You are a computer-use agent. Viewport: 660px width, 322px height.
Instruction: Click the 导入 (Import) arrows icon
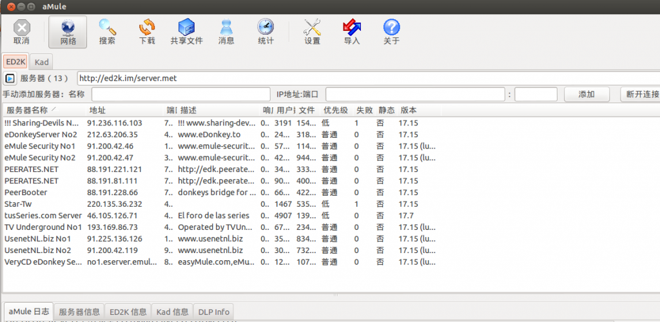point(352,32)
